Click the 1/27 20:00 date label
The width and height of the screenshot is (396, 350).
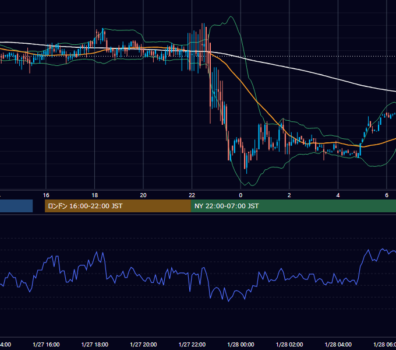click(x=143, y=344)
